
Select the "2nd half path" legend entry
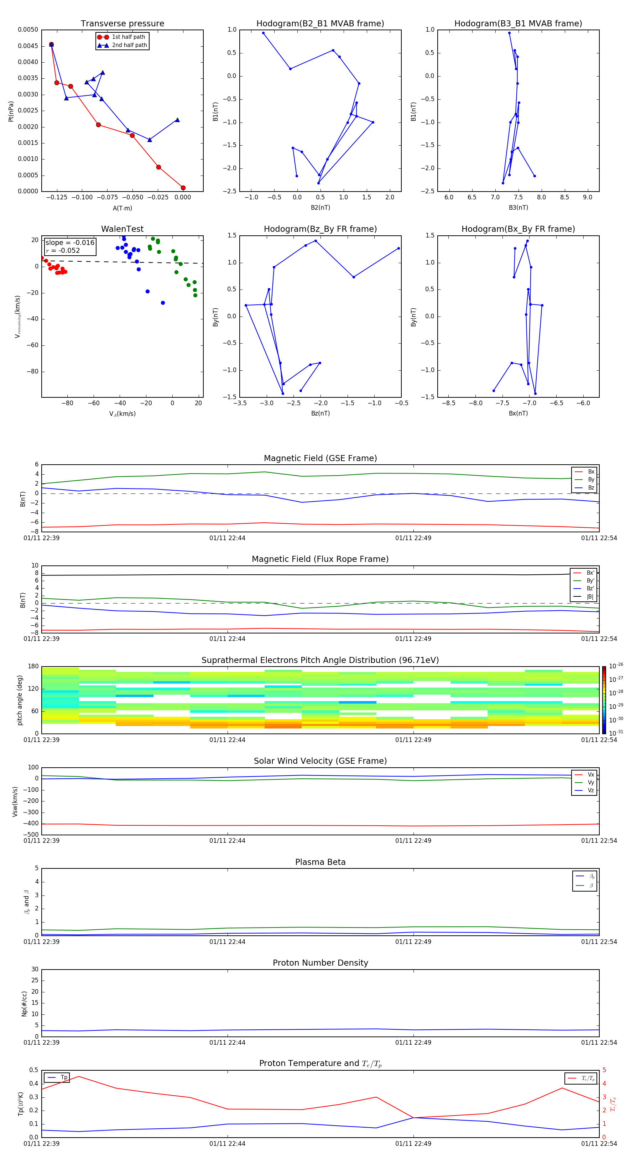pyautogui.click(x=122, y=45)
